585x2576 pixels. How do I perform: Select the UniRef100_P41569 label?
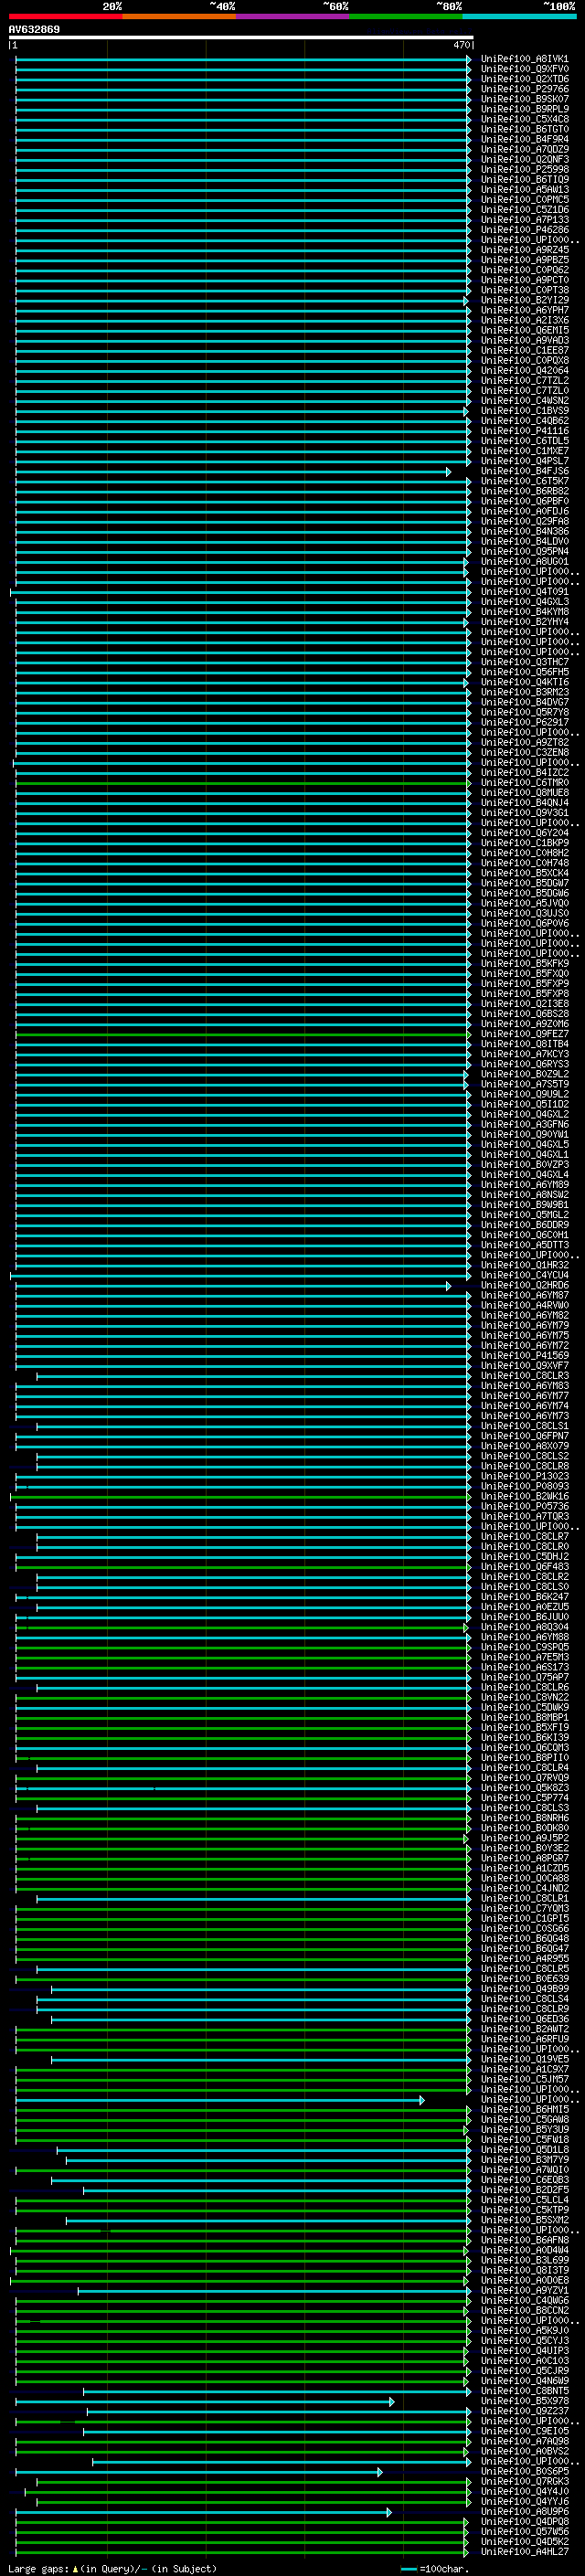coord(524,1356)
